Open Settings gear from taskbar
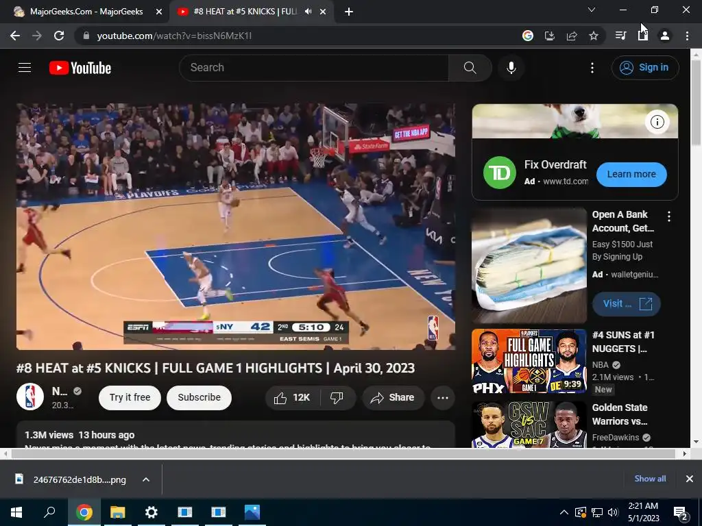The height and width of the screenshot is (526, 702). point(152,512)
